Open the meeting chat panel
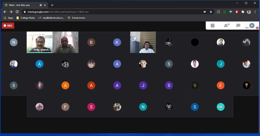The image size is (260, 136). (238, 25)
